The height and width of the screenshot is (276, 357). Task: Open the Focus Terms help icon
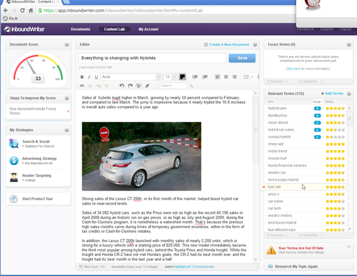[x=349, y=45]
